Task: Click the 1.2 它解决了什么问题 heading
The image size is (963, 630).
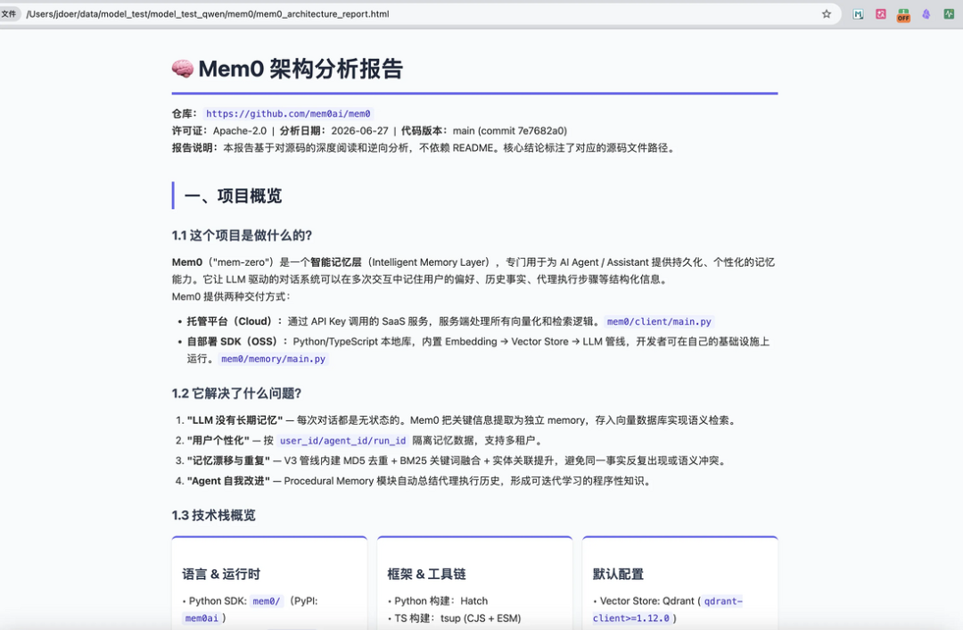Action: click(236, 394)
